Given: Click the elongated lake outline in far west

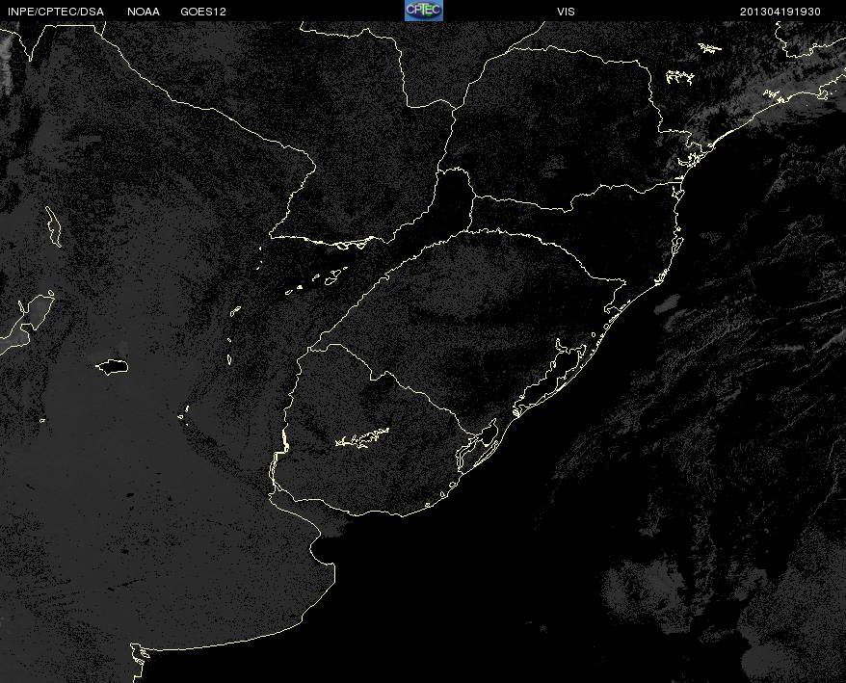Looking at the screenshot, I should (x=53, y=226).
